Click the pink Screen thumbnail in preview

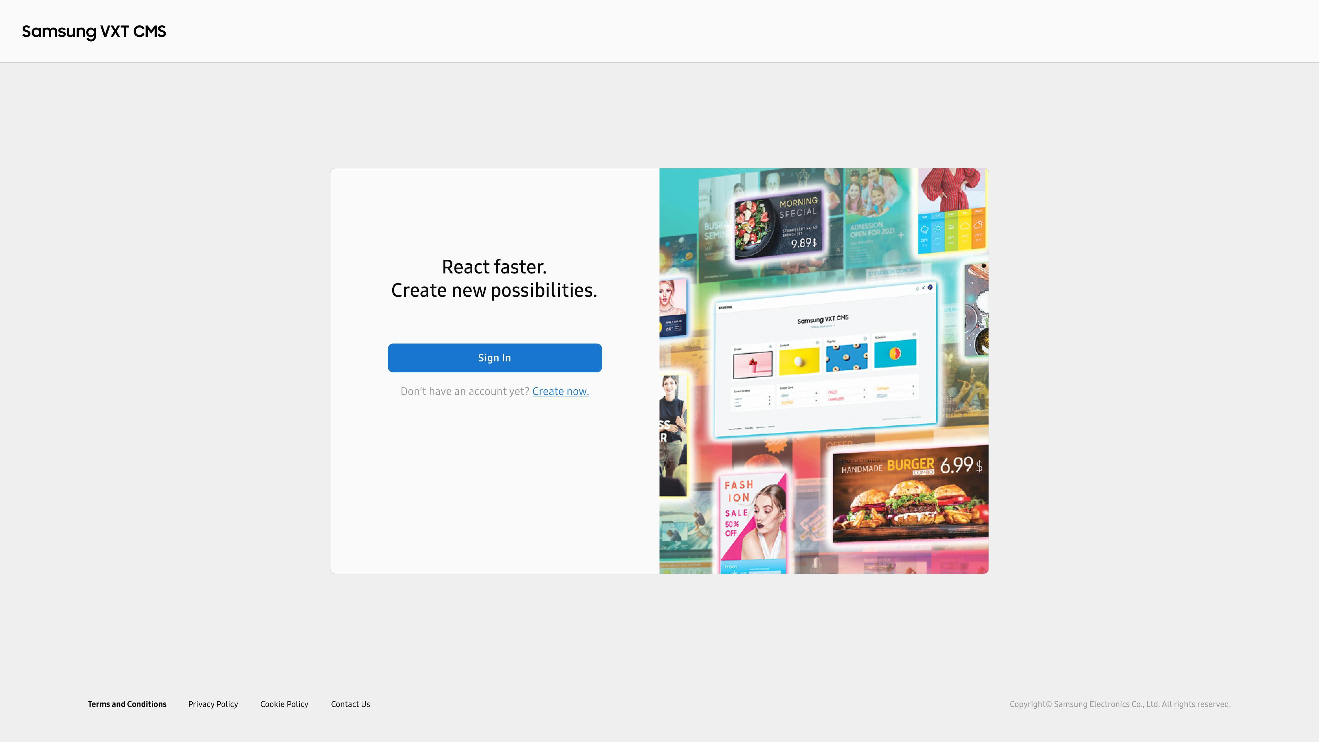tap(753, 366)
